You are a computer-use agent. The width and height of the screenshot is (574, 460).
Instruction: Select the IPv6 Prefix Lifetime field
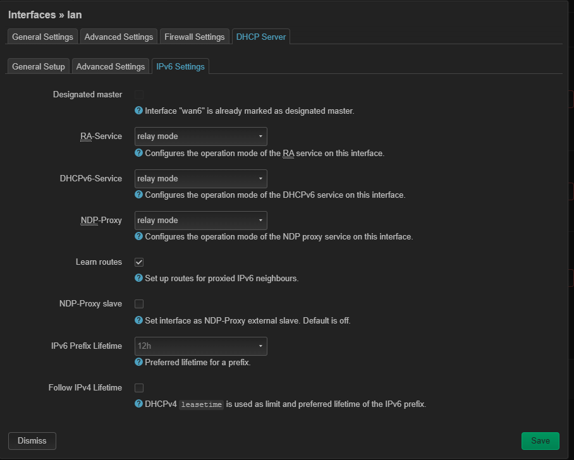pos(200,346)
